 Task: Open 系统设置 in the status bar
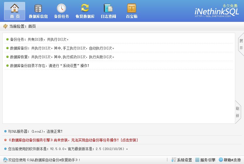click(182, 160)
